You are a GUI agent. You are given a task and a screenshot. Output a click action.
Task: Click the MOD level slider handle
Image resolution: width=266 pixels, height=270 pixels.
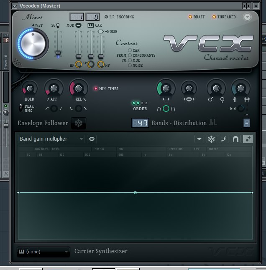(x=79, y=56)
